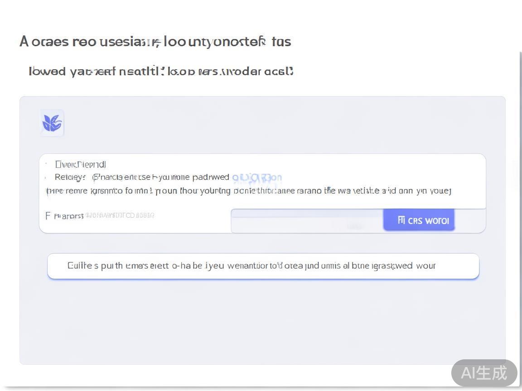Click the "F ptarorst" label
The height and width of the screenshot is (391, 522).
64,216
